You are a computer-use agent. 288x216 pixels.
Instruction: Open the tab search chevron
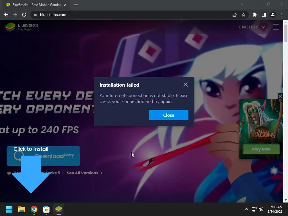point(243,4)
